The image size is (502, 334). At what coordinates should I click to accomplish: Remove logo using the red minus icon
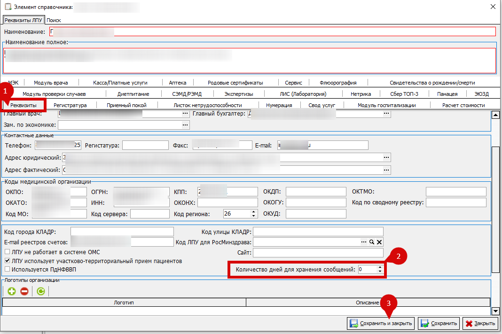pos(24,291)
